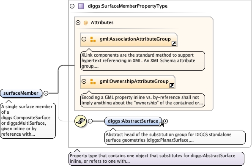Click the 'Property type that contains one object' annotation
Image resolution: width=252 pixels, height=167 pixels.
(x=156, y=159)
